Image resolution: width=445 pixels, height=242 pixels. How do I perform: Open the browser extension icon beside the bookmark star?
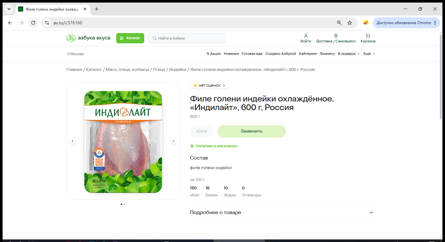[365, 23]
